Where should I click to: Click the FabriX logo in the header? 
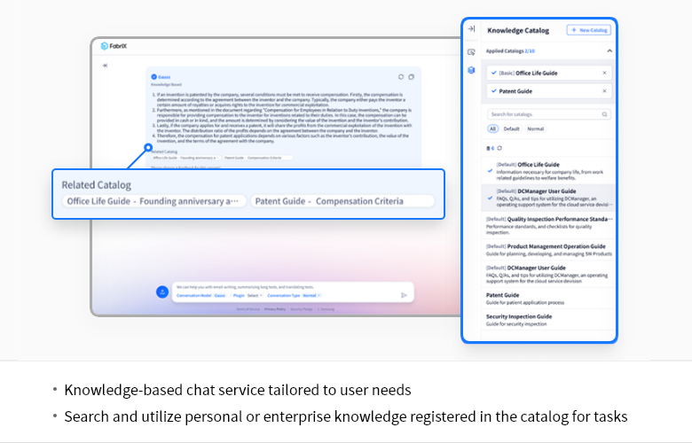tap(114, 46)
